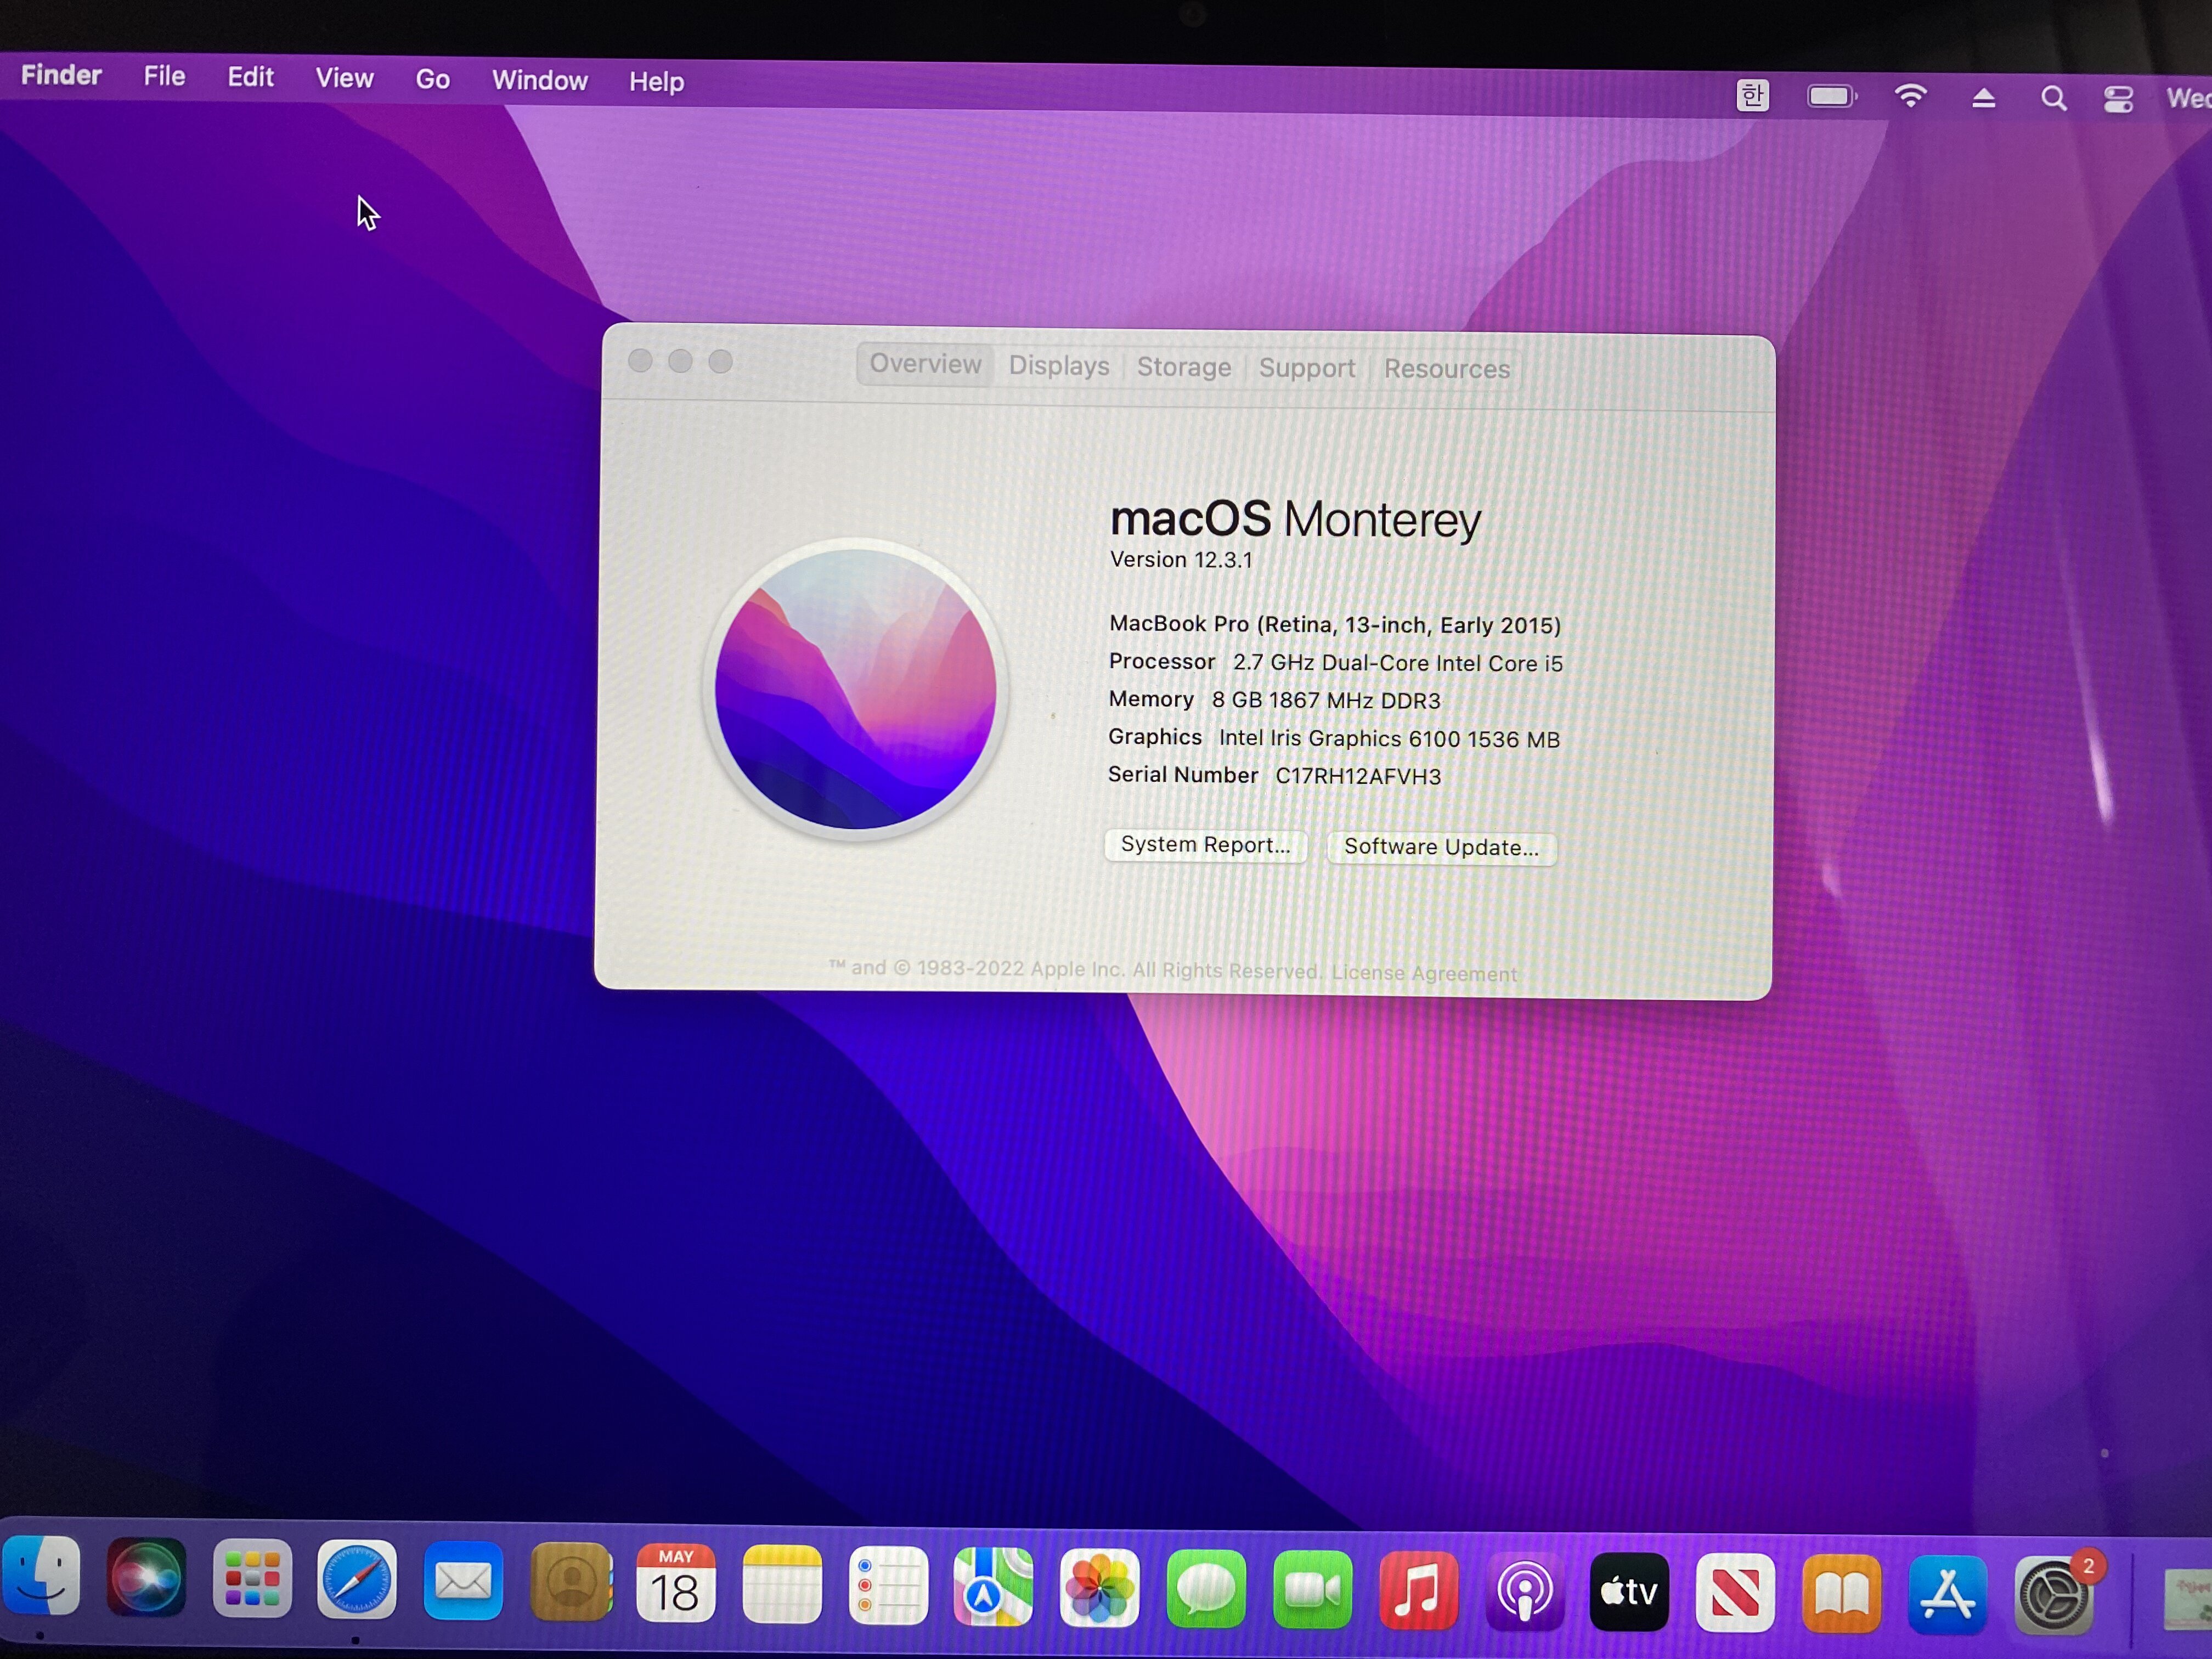Open the View menu
Viewport: 2212px width, 1659px height.
pyautogui.click(x=344, y=78)
